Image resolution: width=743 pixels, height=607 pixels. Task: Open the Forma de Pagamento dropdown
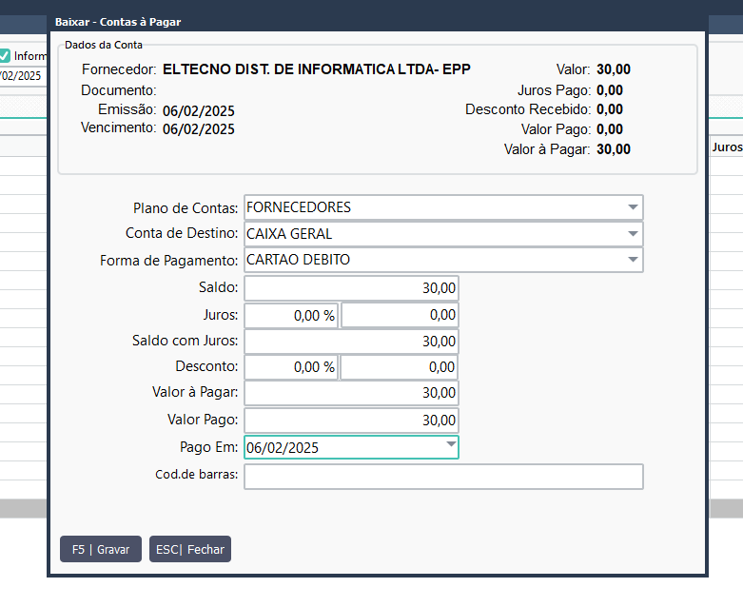click(632, 260)
